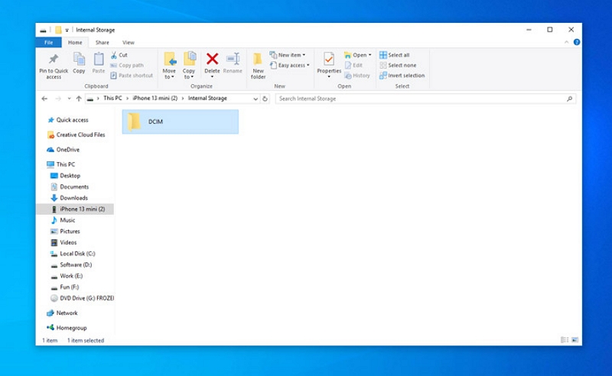Image resolution: width=612 pixels, height=376 pixels.
Task: Switch to details view in status bar
Action: (x=565, y=340)
